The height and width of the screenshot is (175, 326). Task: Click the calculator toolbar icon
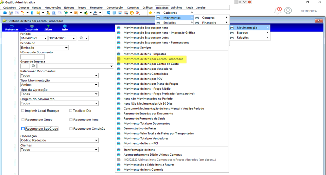pos(114,13)
